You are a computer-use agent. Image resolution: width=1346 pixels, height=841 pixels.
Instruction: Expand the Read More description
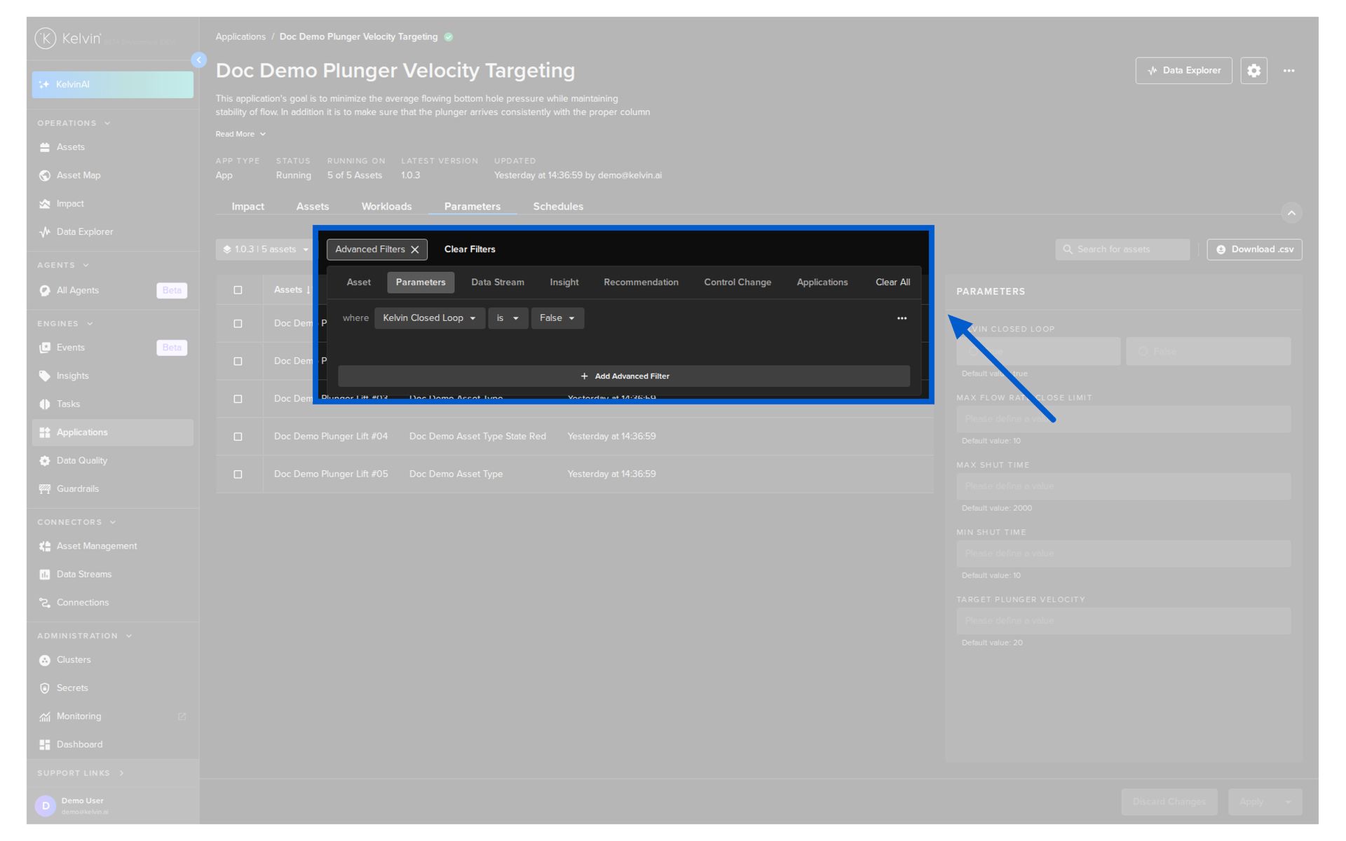[x=240, y=134]
